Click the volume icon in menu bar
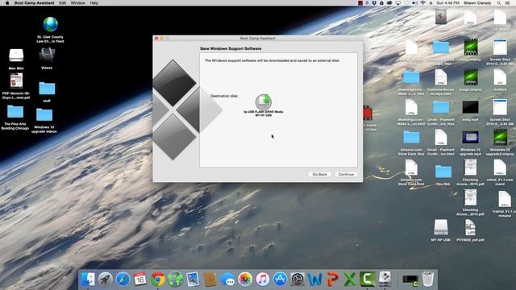Viewport: 516px width, 290px height. (414, 3)
